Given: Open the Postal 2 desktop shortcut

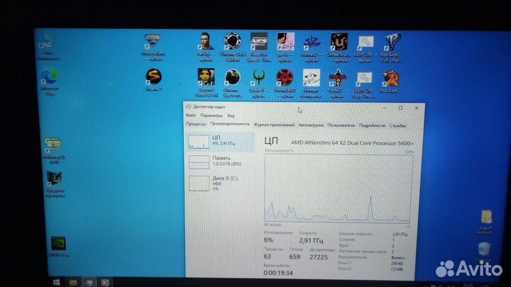Looking at the screenshot, I should (x=339, y=77).
